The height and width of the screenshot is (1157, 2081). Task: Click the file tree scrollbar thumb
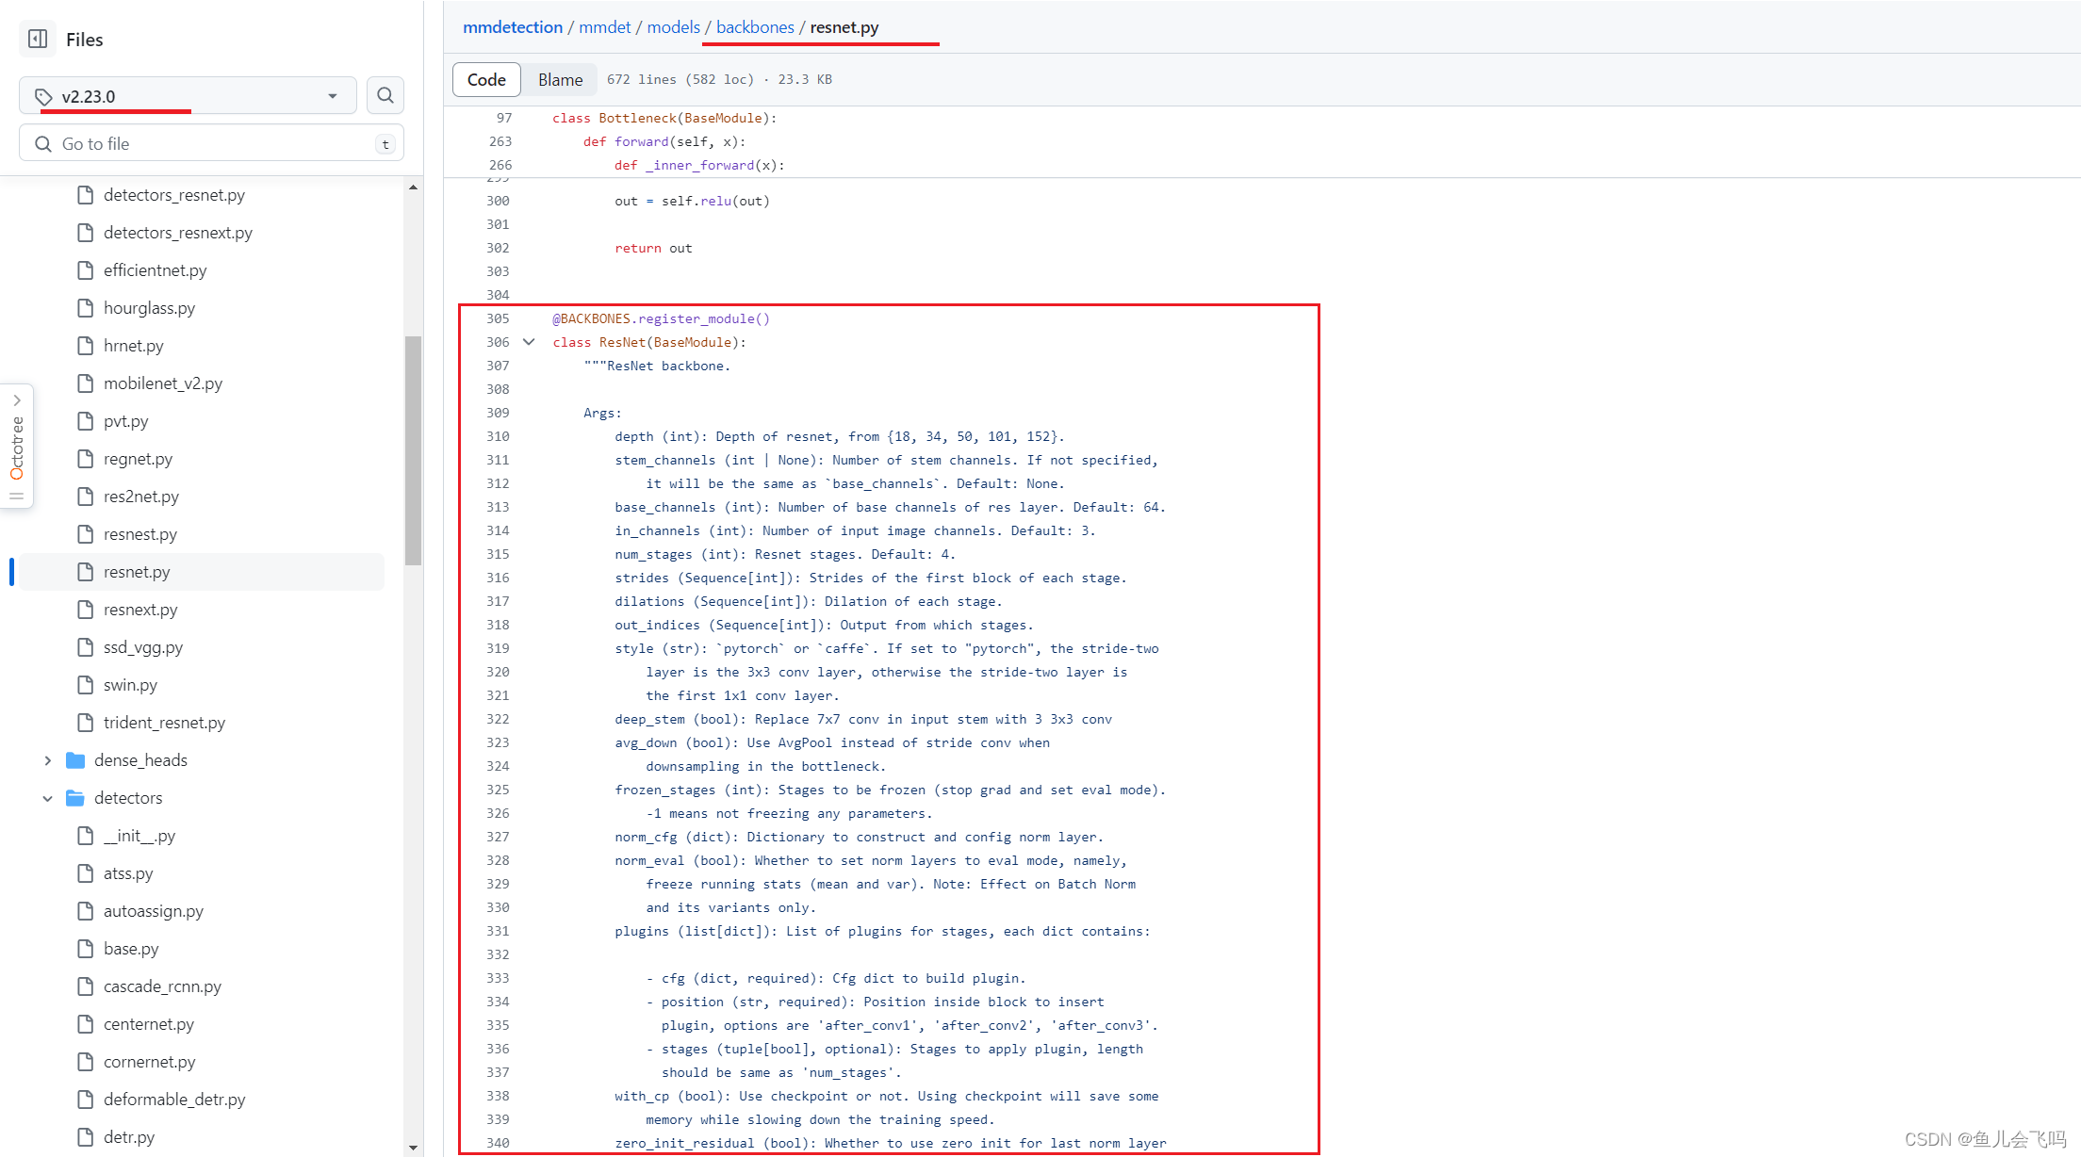coord(413,449)
